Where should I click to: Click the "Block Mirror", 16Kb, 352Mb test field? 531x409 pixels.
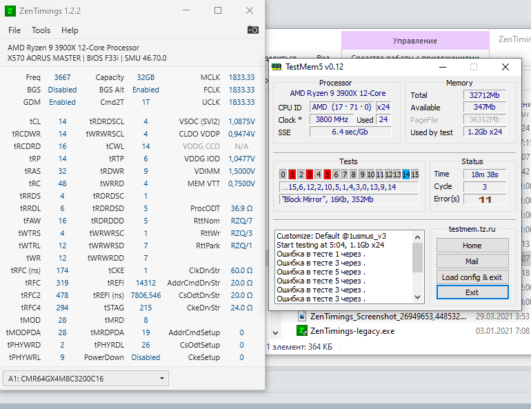349,199
